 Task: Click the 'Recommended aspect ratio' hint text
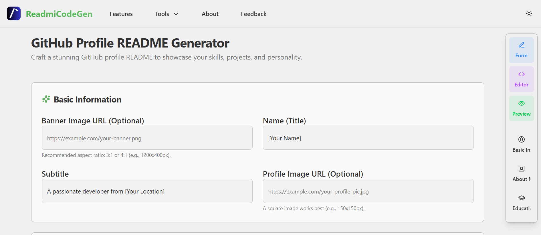tap(106, 155)
